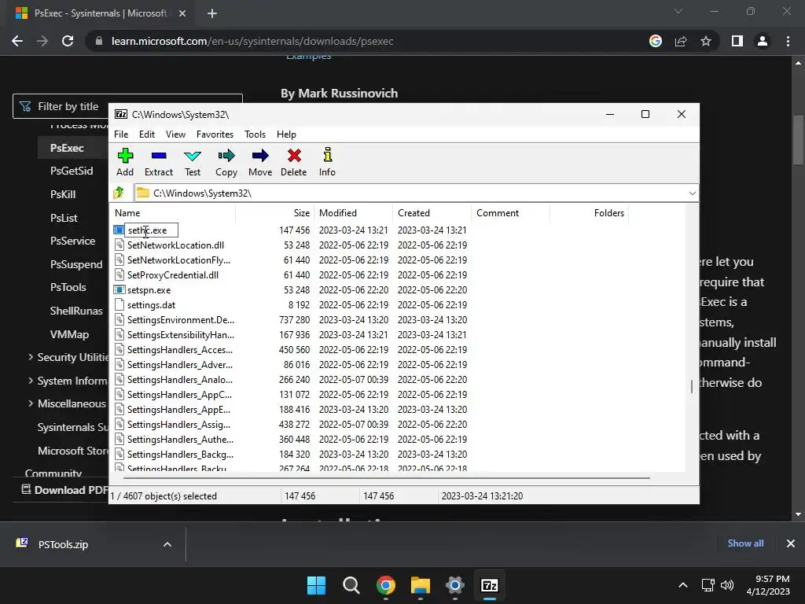The image size is (805, 604).
Task: Open the Chrome profile icon
Action: pos(763,41)
